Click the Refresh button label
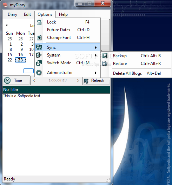The image size is (172, 185). [x=98, y=80]
